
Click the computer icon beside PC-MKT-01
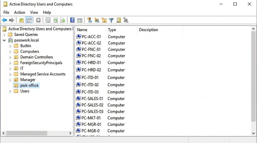[x=79, y=118]
